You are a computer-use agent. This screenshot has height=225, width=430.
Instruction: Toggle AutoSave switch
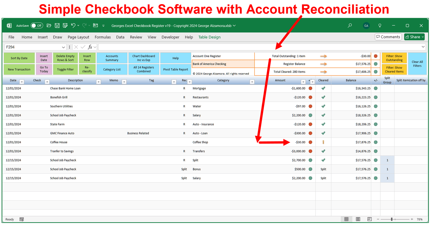coord(37,26)
